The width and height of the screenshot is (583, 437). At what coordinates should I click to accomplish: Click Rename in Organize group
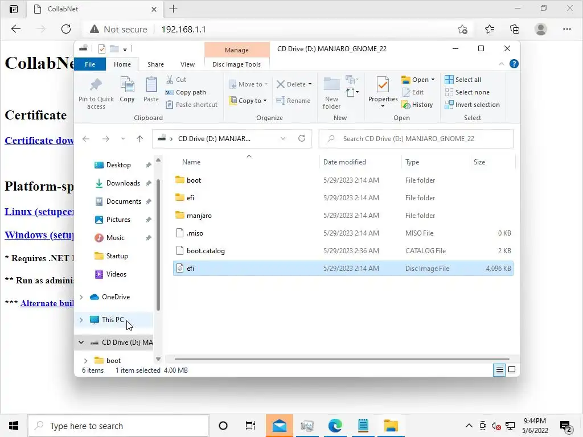[x=293, y=101]
